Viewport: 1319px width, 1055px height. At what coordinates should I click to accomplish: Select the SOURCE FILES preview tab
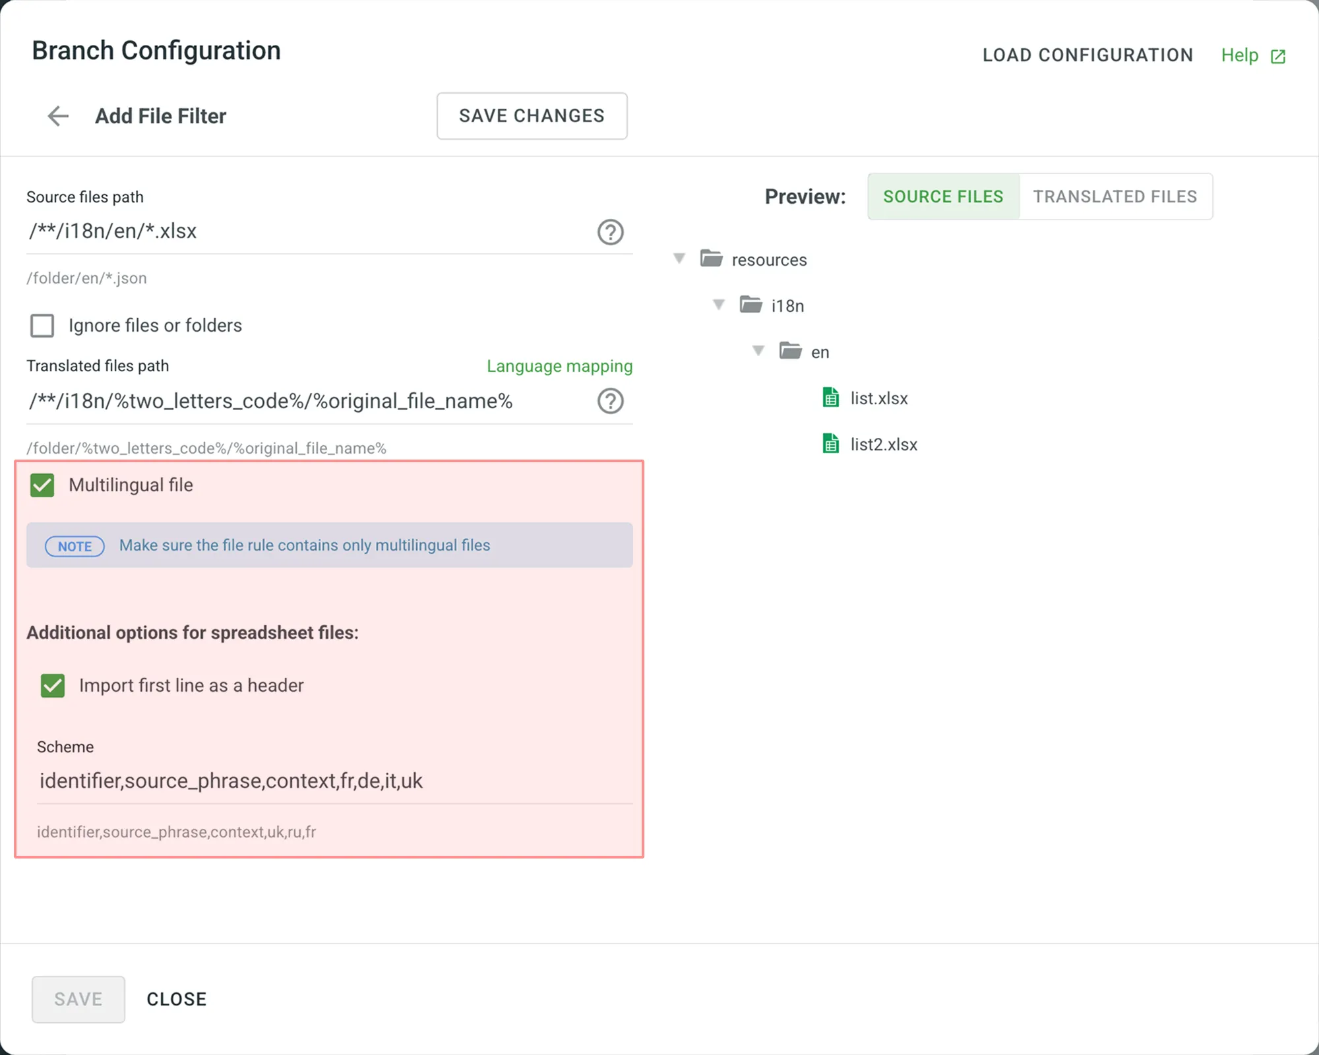(943, 196)
